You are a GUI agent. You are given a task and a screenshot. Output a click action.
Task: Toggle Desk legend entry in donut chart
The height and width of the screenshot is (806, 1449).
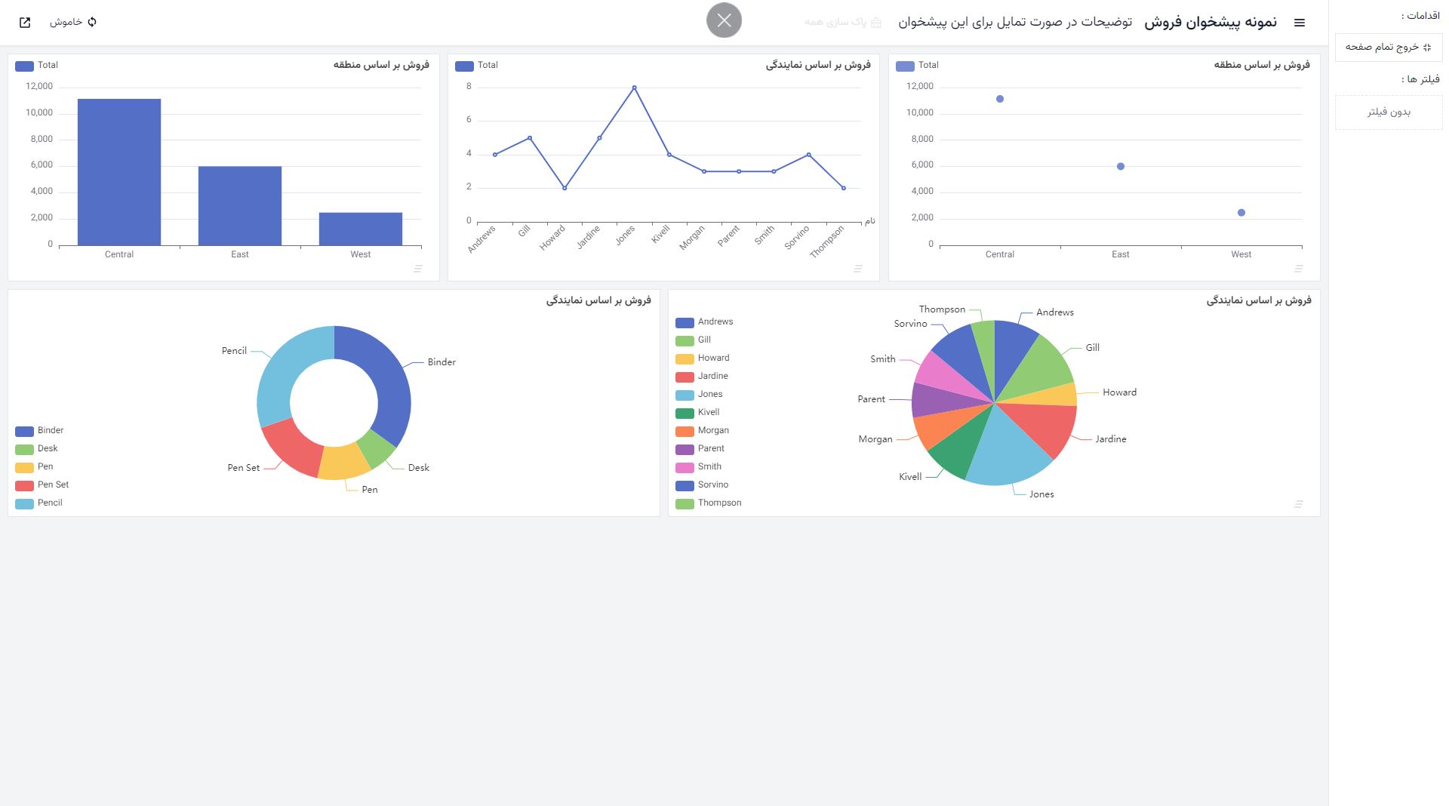pyautogui.click(x=36, y=449)
